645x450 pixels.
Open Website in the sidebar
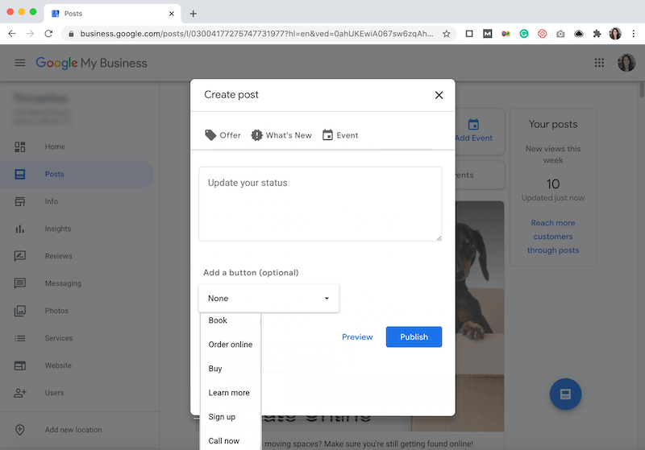(77, 365)
